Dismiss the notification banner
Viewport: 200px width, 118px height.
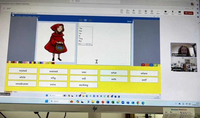pyautogui.click(x=193, y=8)
